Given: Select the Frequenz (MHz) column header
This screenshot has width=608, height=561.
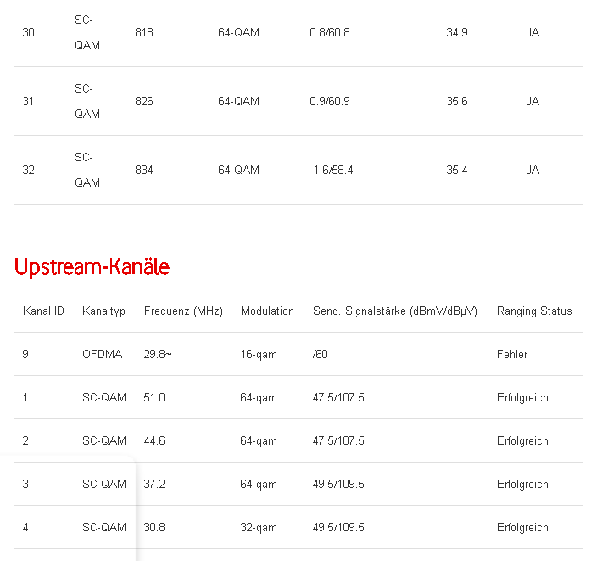Looking at the screenshot, I should [183, 311].
